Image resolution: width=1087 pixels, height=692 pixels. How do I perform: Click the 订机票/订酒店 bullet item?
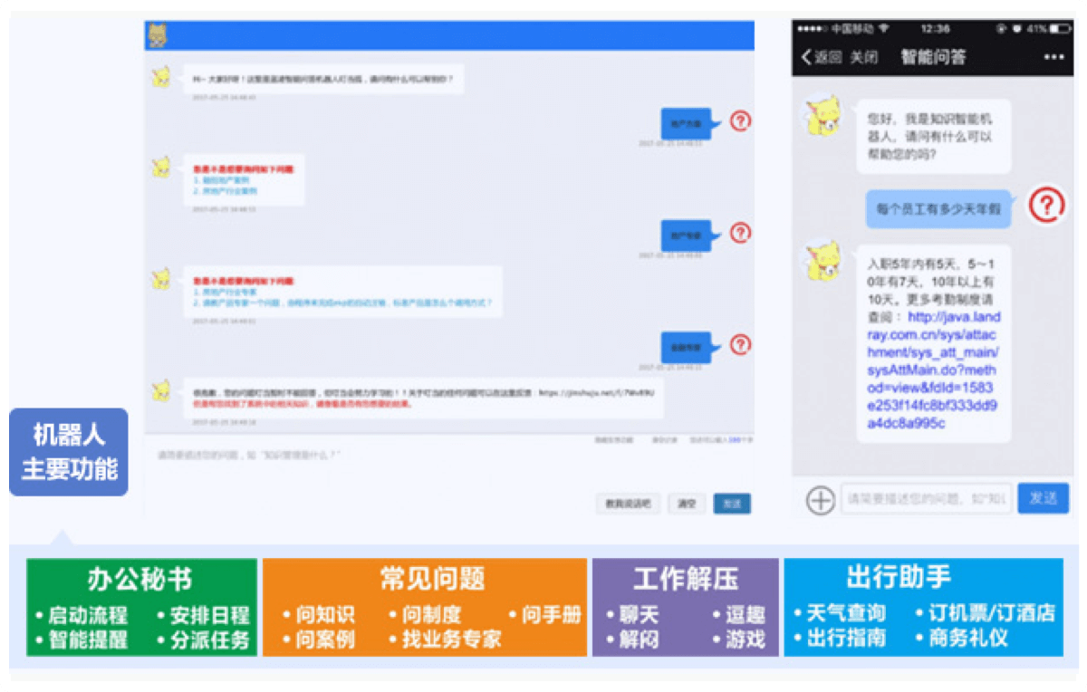tap(984, 613)
